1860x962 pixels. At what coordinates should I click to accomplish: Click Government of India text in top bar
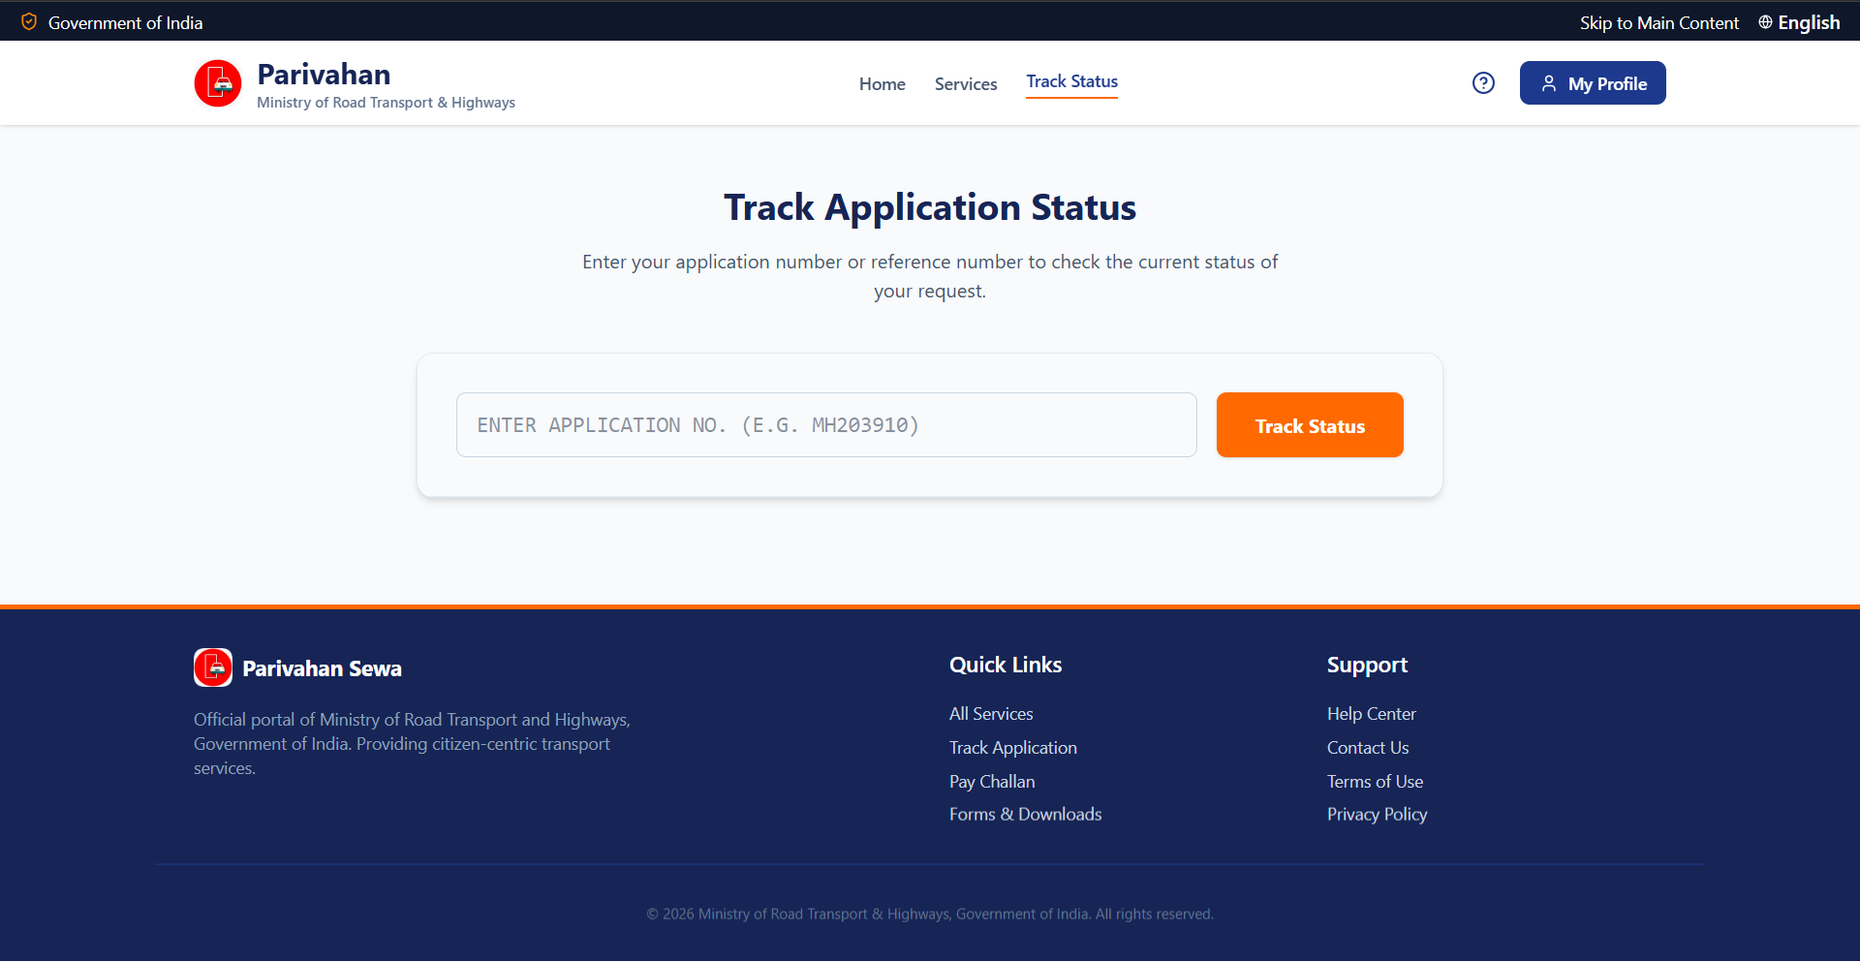[x=126, y=22]
